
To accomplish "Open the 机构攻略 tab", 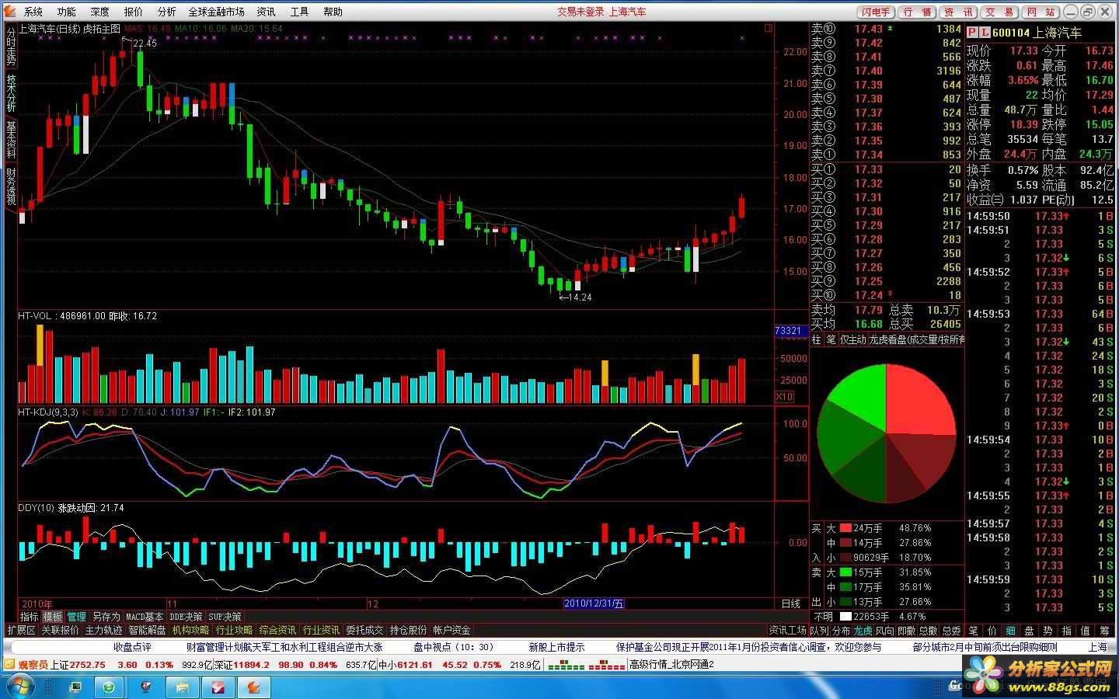I will coord(190,630).
